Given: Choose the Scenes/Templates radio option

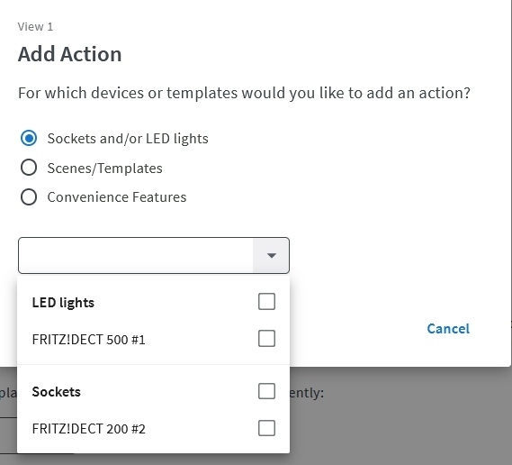Looking at the screenshot, I should point(29,168).
